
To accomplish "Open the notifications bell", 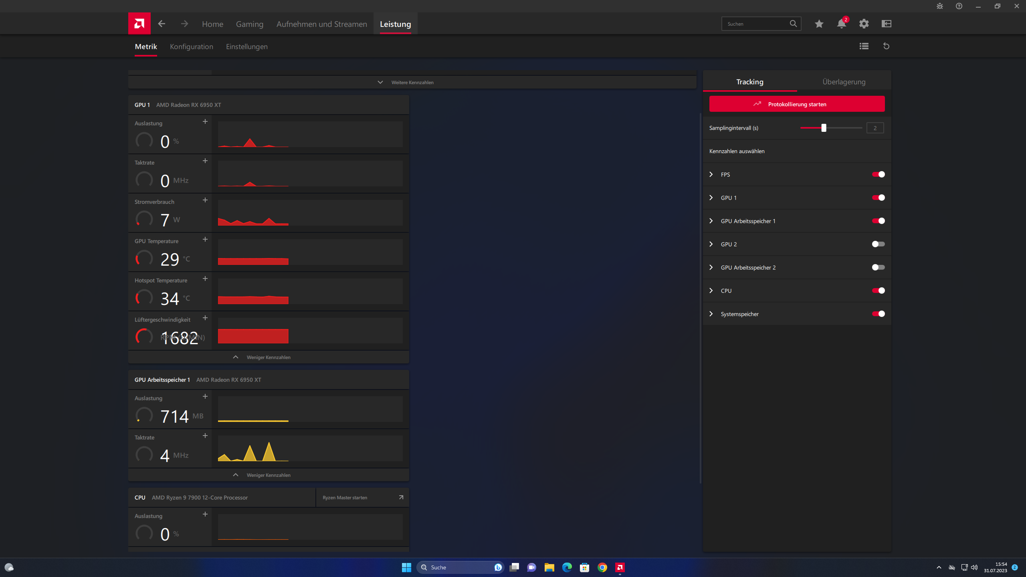I will (x=841, y=24).
